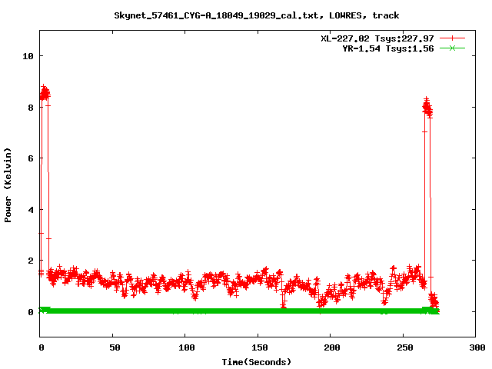Click the green legend line sample
The height and width of the screenshot is (369, 492).
coord(452,48)
